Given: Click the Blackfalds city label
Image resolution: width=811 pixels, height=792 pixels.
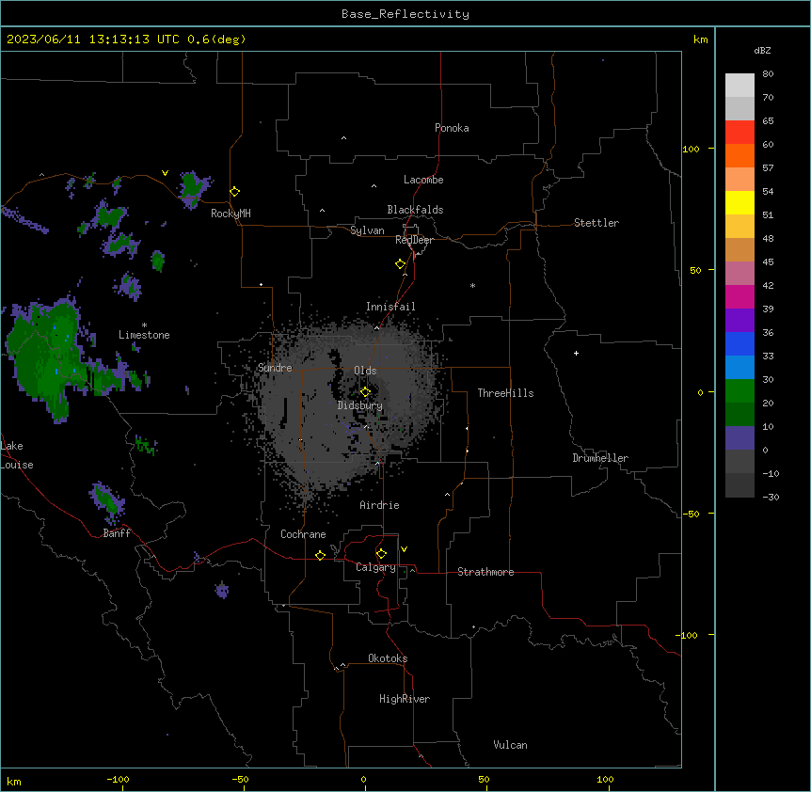Looking at the screenshot, I should point(415,210).
